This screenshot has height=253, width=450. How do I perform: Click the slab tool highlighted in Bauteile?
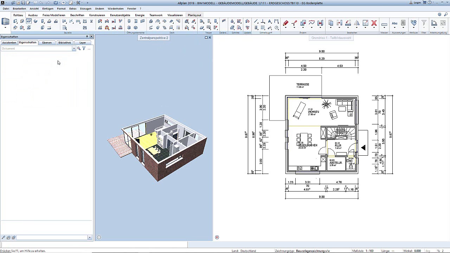click(x=29, y=21)
